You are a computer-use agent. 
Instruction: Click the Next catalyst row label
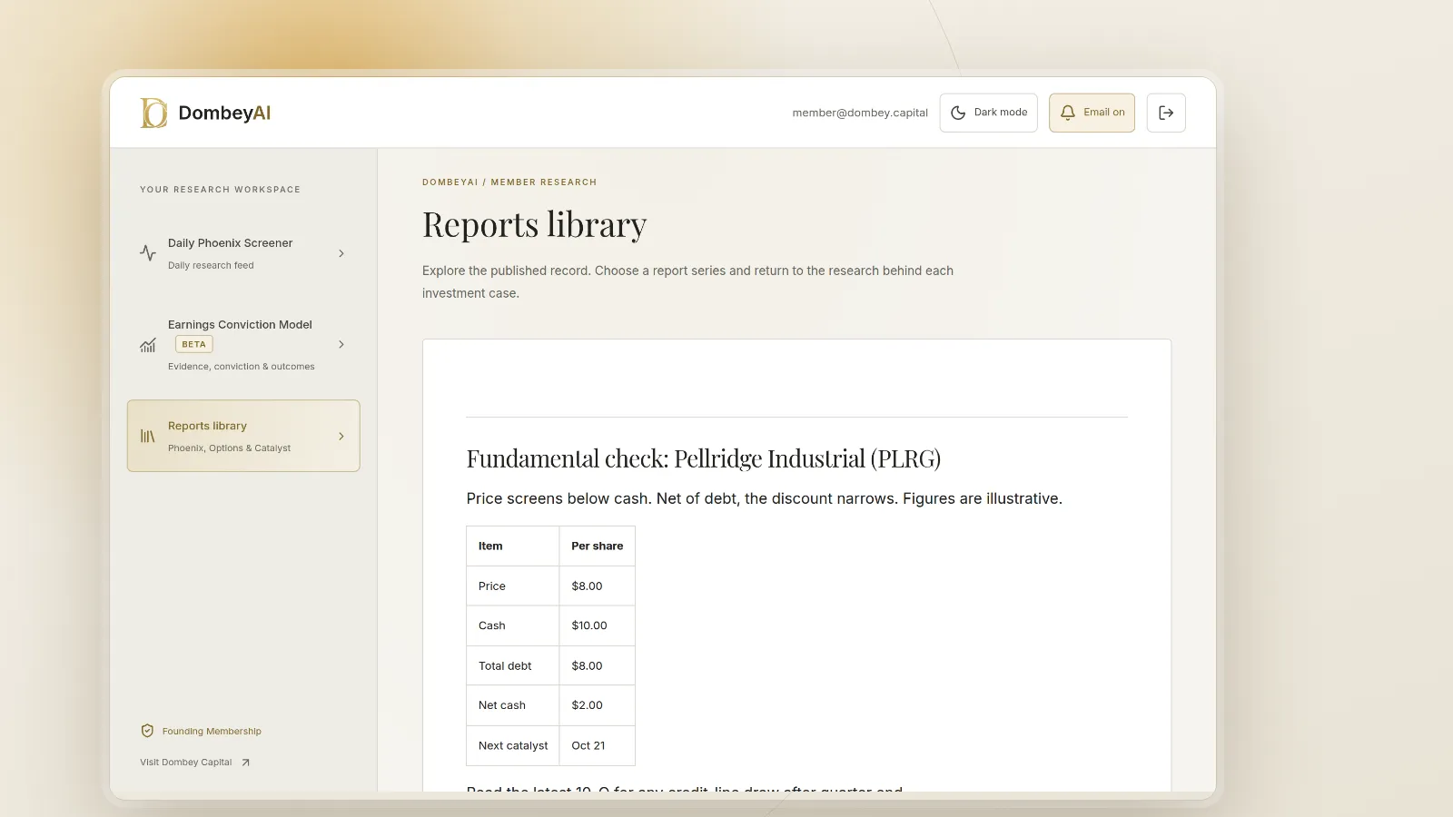pos(513,746)
